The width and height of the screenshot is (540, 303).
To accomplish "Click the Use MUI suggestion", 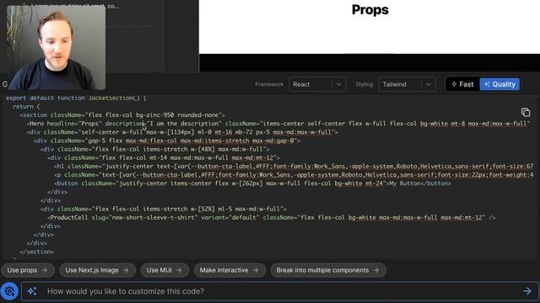I will point(165,270).
